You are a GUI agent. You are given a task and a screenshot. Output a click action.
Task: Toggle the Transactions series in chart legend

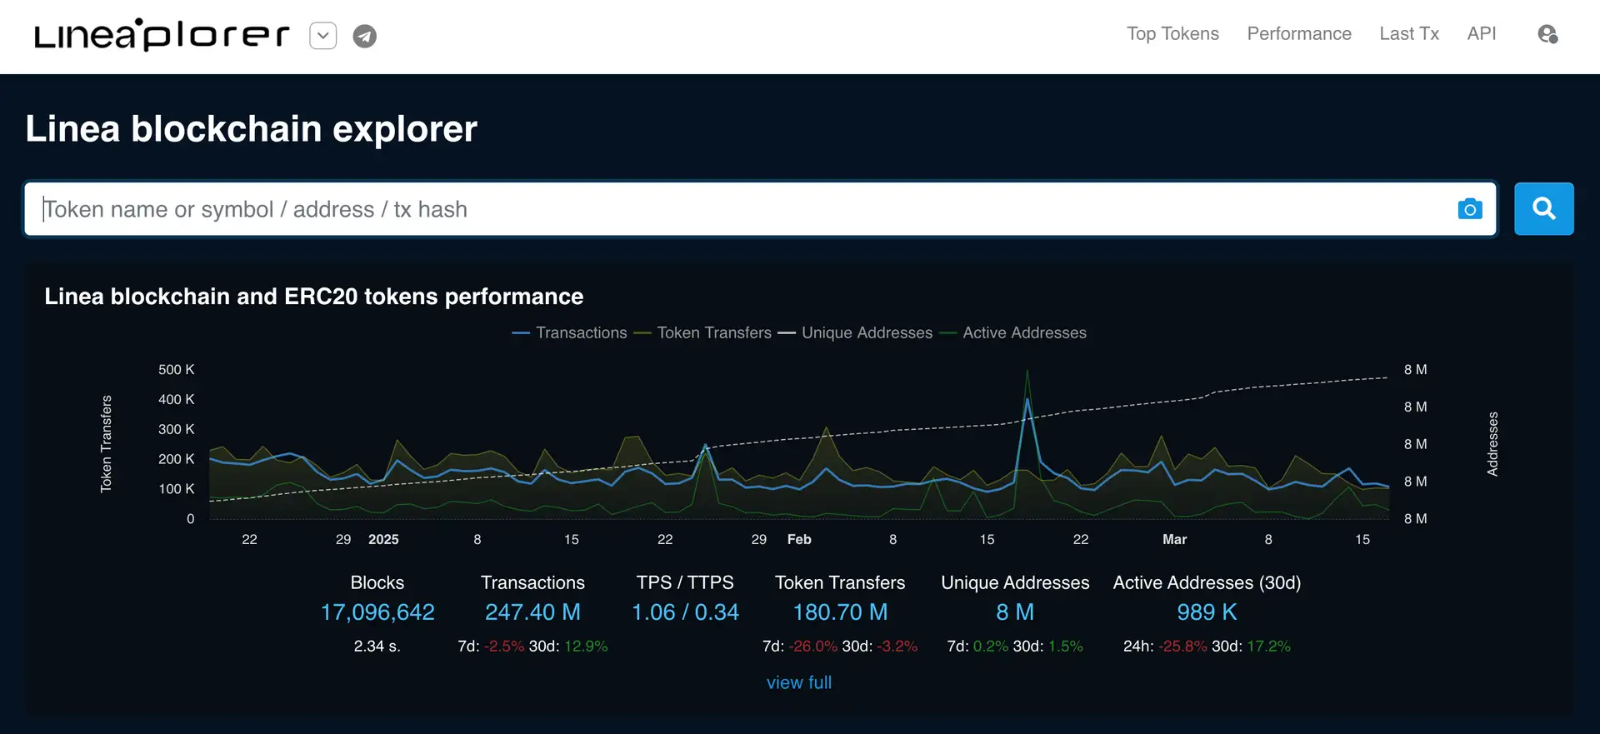point(570,333)
